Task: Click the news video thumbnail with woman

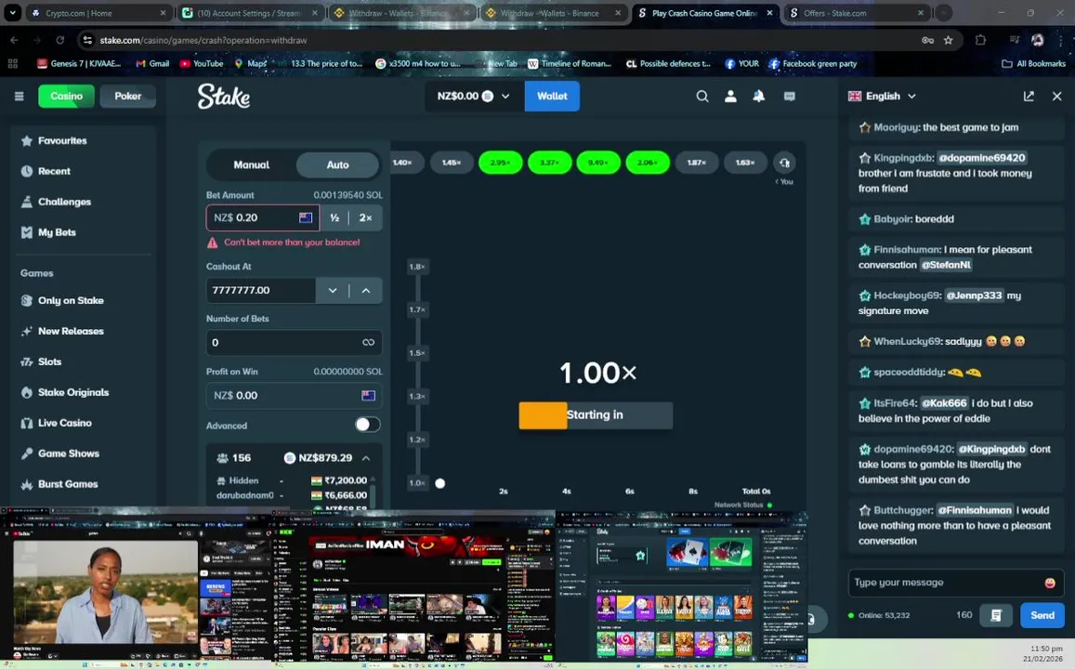Action: point(106,592)
